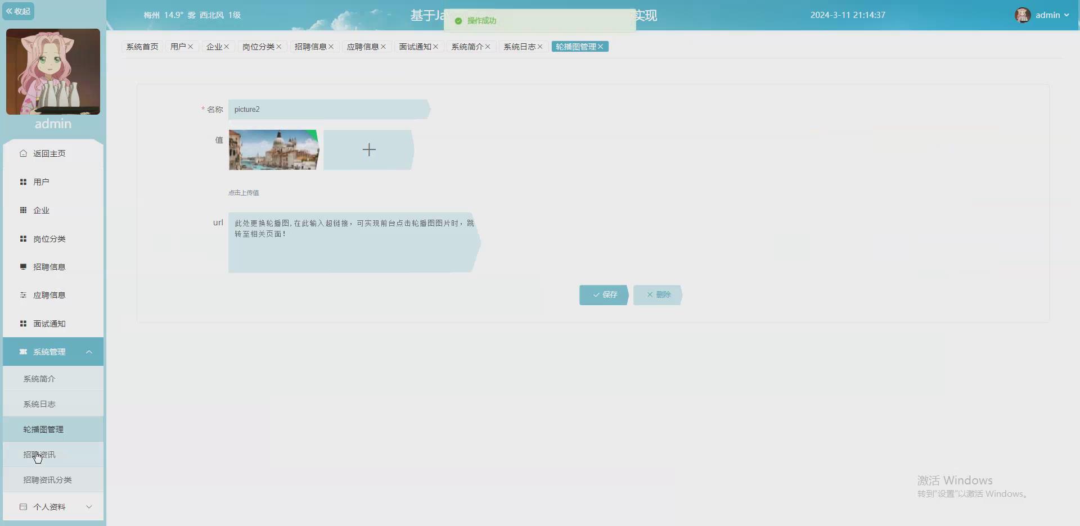The width and height of the screenshot is (1080, 526).
Task: Select 轮播图管理 in the sidebar
Action: pos(53,429)
